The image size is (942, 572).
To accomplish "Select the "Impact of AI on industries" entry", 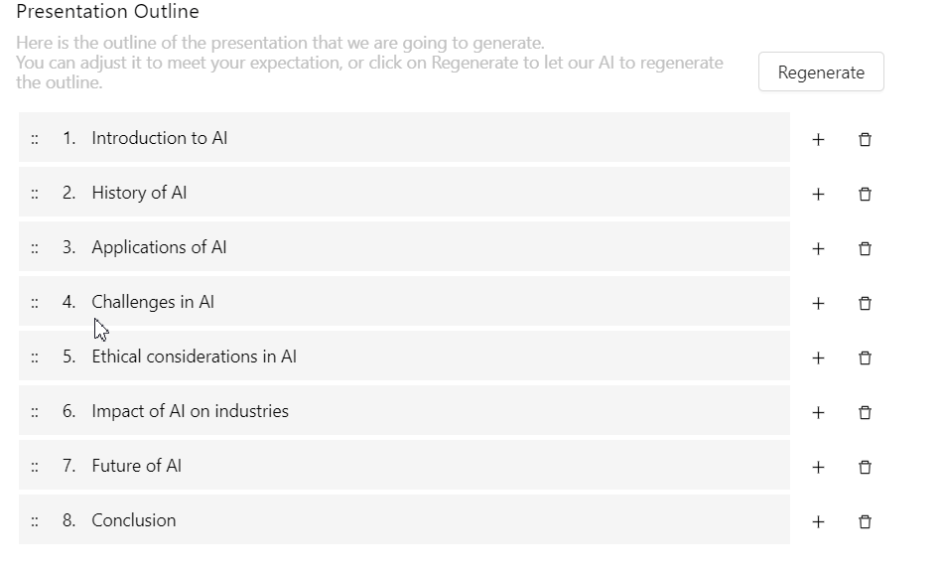I will pos(190,410).
